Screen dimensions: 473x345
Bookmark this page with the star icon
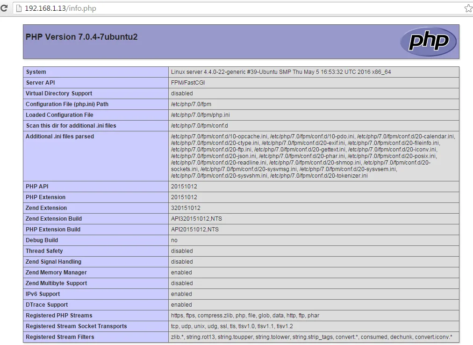[x=468, y=8]
